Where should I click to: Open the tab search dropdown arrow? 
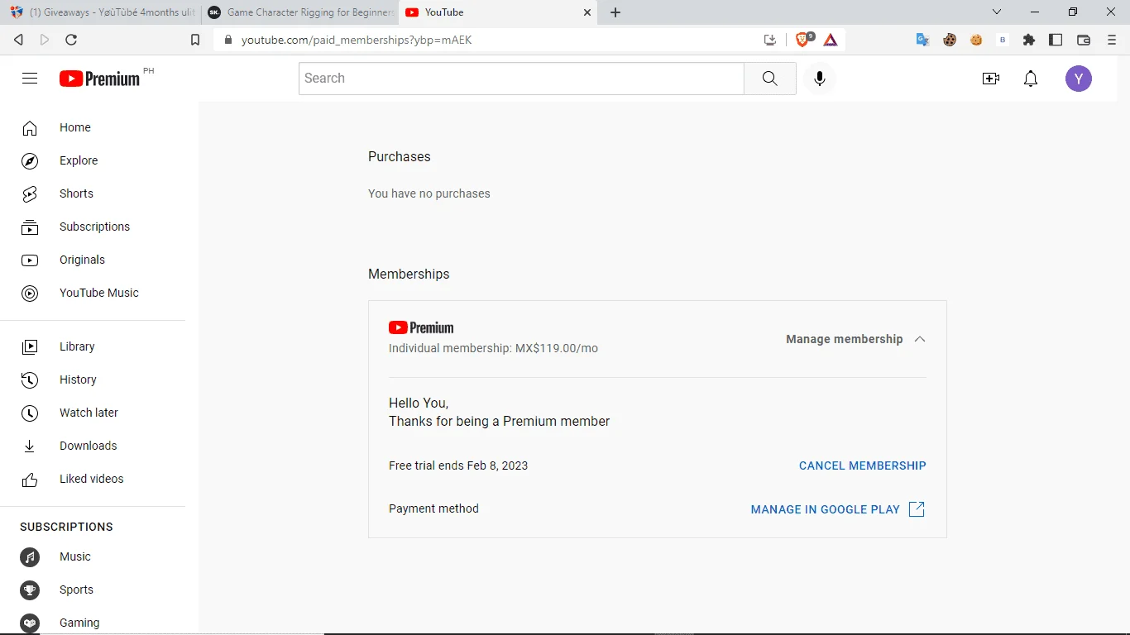pos(997,12)
